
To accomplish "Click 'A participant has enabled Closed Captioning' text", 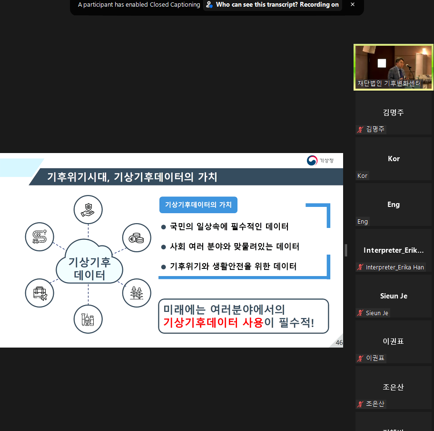I will [x=139, y=4].
